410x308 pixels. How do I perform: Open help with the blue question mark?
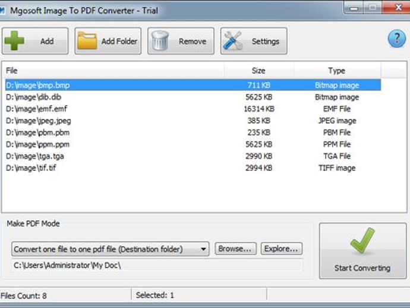[x=397, y=39]
